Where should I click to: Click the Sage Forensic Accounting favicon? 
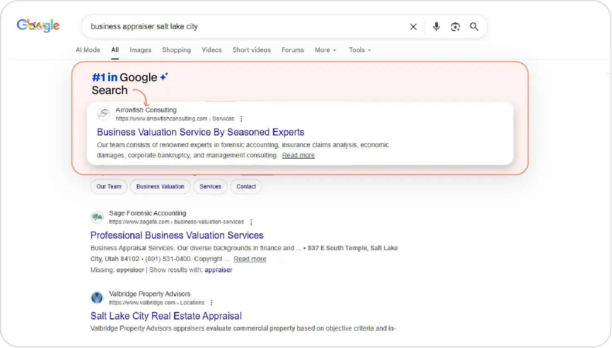(97, 217)
